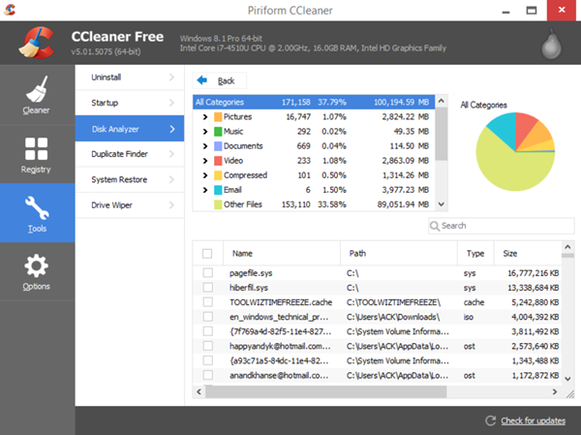Click the All Categories pie chart
The image size is (581, 435).
515,152
